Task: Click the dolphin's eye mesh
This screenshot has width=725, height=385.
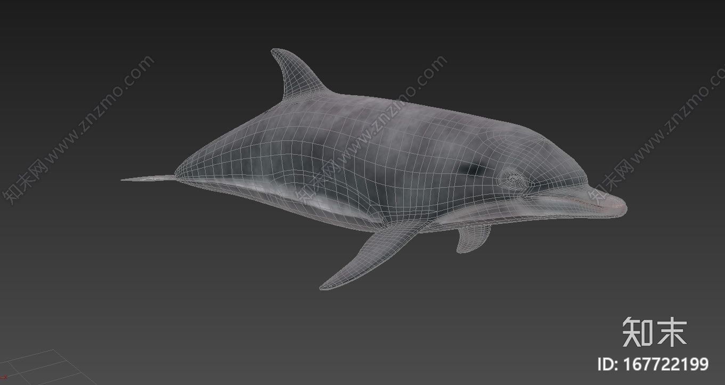Action: [x=513, y=179]
